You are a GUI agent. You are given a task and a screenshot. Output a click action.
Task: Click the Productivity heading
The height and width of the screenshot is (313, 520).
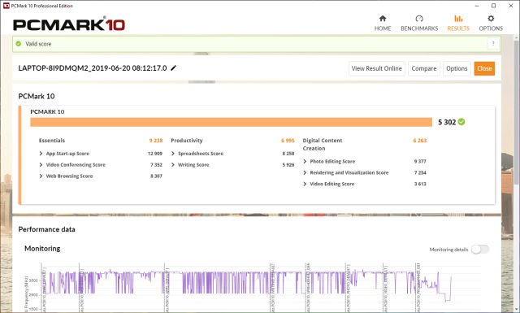187,141
